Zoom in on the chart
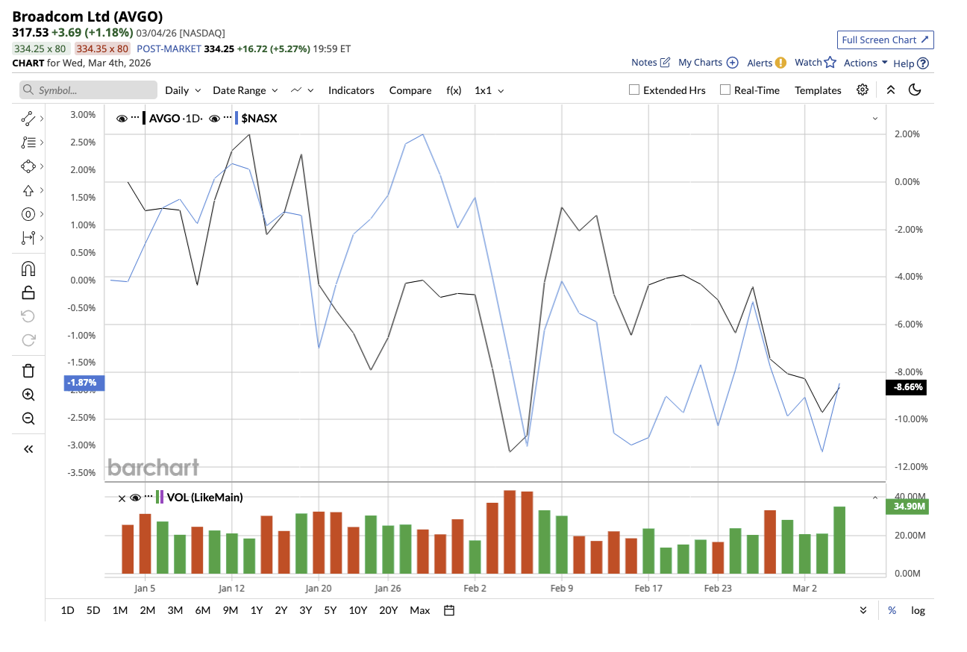The width and height of the screenshot is (967, 652). pyautogui.click(x=28, y=395)
